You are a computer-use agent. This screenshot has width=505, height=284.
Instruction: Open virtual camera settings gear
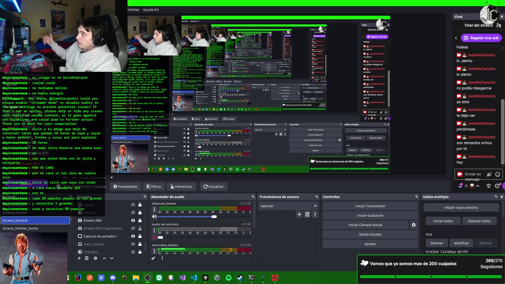(x=413, y=225)
